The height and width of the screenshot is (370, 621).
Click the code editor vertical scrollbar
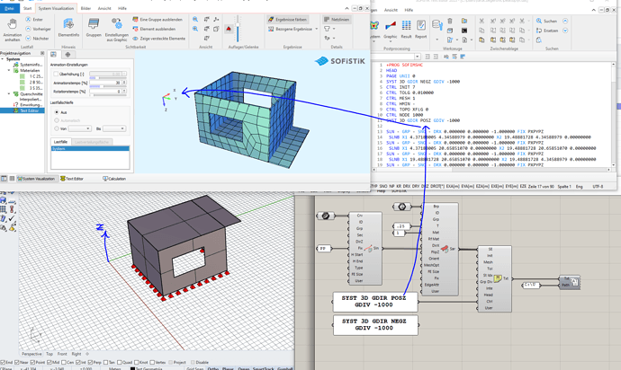pos(614,115)
